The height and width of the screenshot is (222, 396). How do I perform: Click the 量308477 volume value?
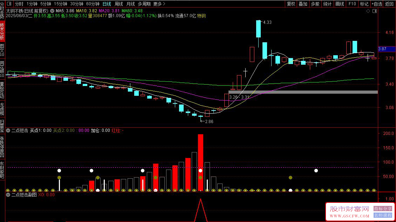point(97,16)
